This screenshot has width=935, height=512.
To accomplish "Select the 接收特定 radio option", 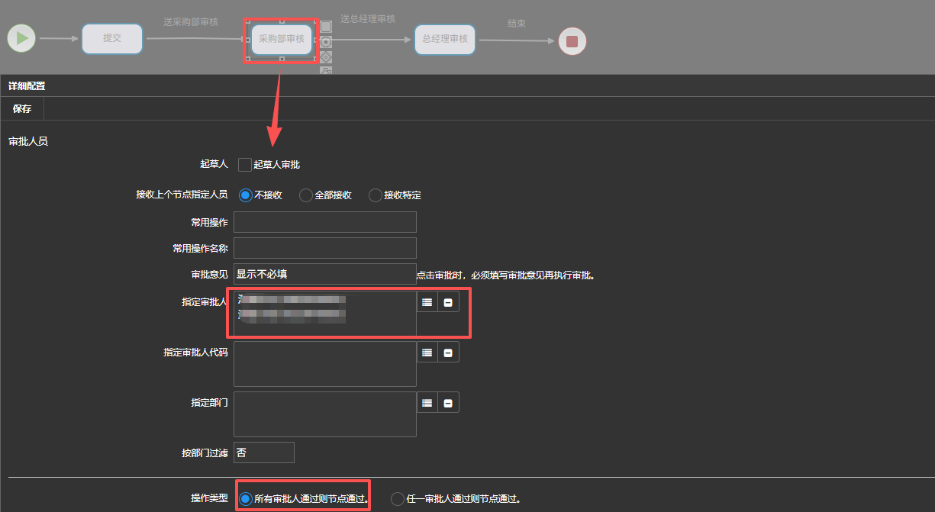I will 375,195.
